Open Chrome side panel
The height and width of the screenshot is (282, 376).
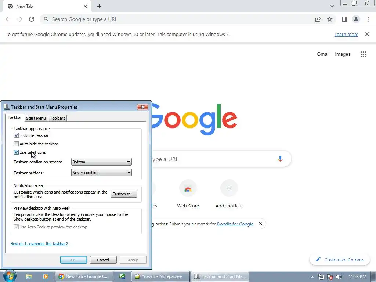344,19
